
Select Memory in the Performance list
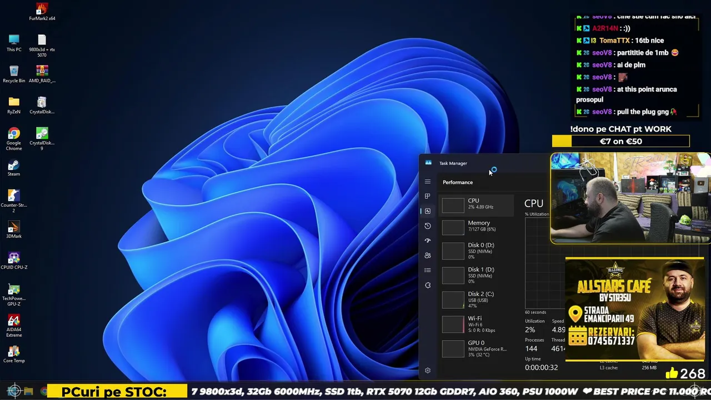coord(478,226)
